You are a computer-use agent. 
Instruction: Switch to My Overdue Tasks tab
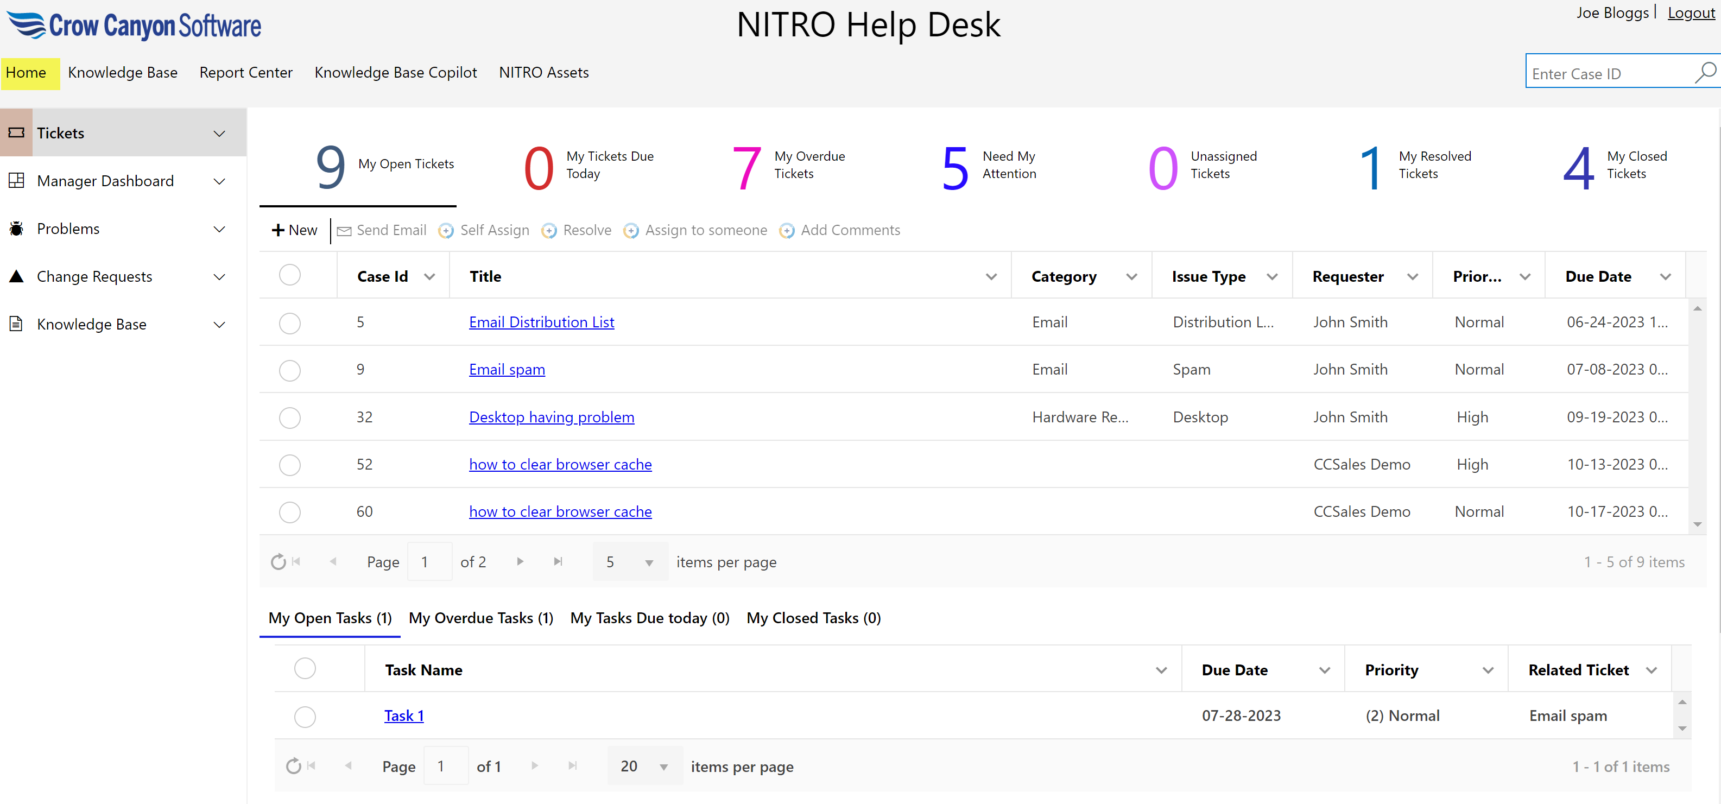(480, 618)
